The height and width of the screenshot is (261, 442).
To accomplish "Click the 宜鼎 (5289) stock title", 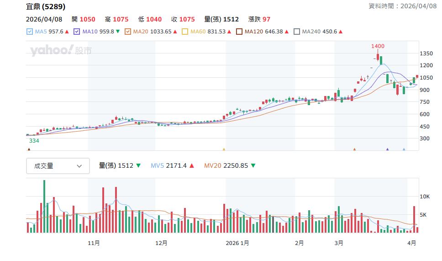I will click(46, 7).
